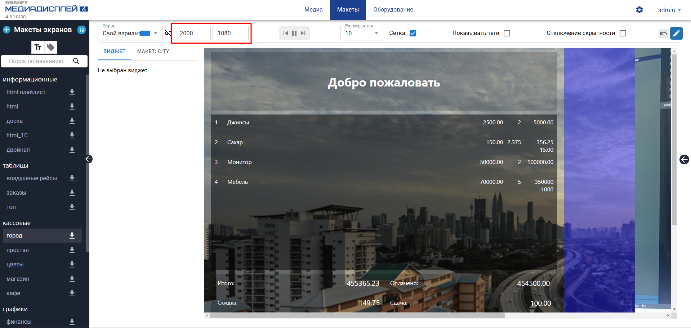Download the html layout
Screen dimensions: 691x328
coord(72,107)
